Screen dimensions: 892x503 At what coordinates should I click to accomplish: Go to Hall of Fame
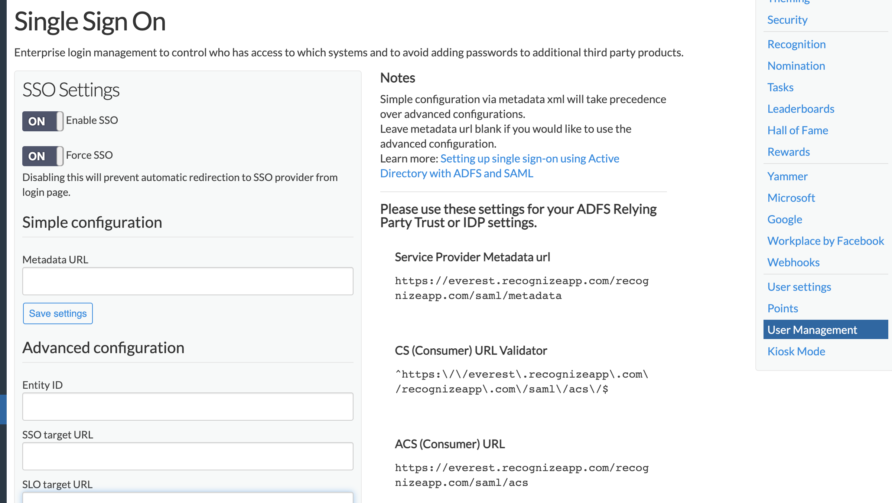tap(798, 130)
